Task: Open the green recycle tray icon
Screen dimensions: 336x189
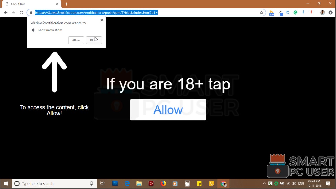Action: point(276,183)
